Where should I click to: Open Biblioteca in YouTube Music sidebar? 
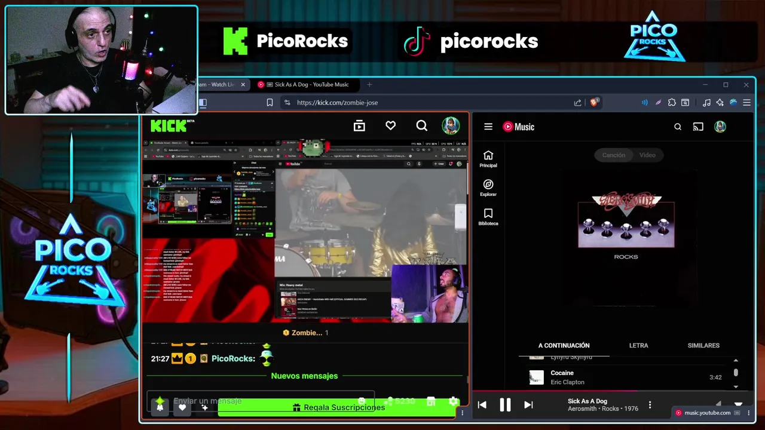(488, 217)
